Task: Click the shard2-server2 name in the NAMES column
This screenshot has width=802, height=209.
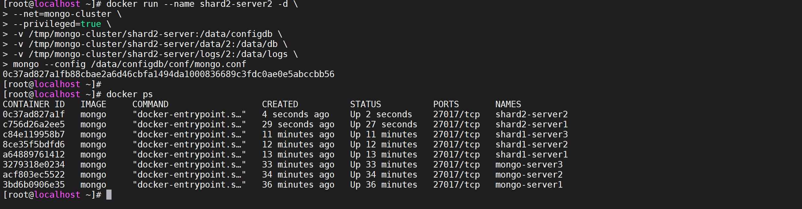Action: [x=531, y=114]
